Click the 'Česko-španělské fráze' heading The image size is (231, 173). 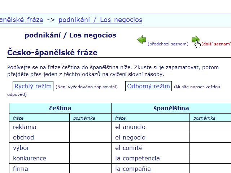click(x=52, y=53)
